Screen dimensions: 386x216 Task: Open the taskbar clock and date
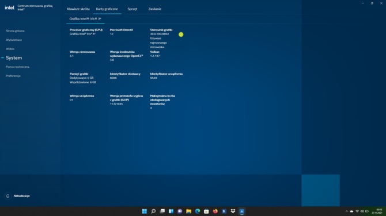tap(377, 211)
